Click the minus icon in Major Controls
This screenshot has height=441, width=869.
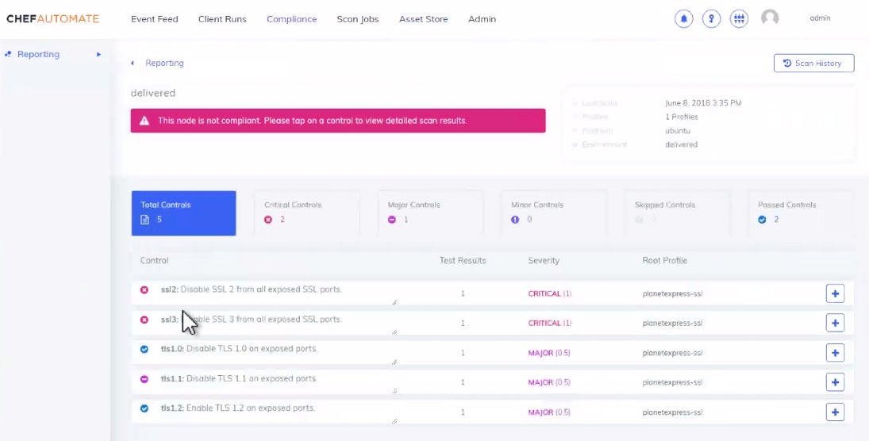pos(392,220)
